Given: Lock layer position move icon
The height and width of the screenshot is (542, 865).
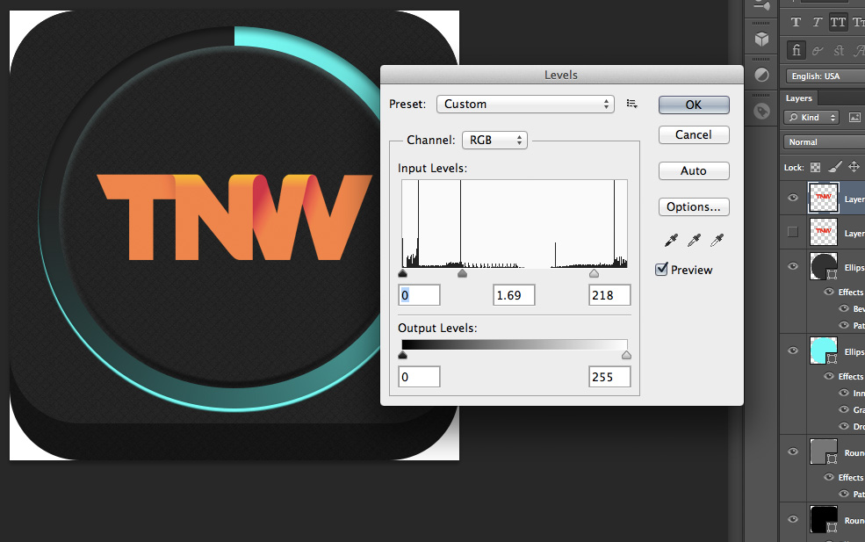Looking at the screenshot, I should coord(854,167).
